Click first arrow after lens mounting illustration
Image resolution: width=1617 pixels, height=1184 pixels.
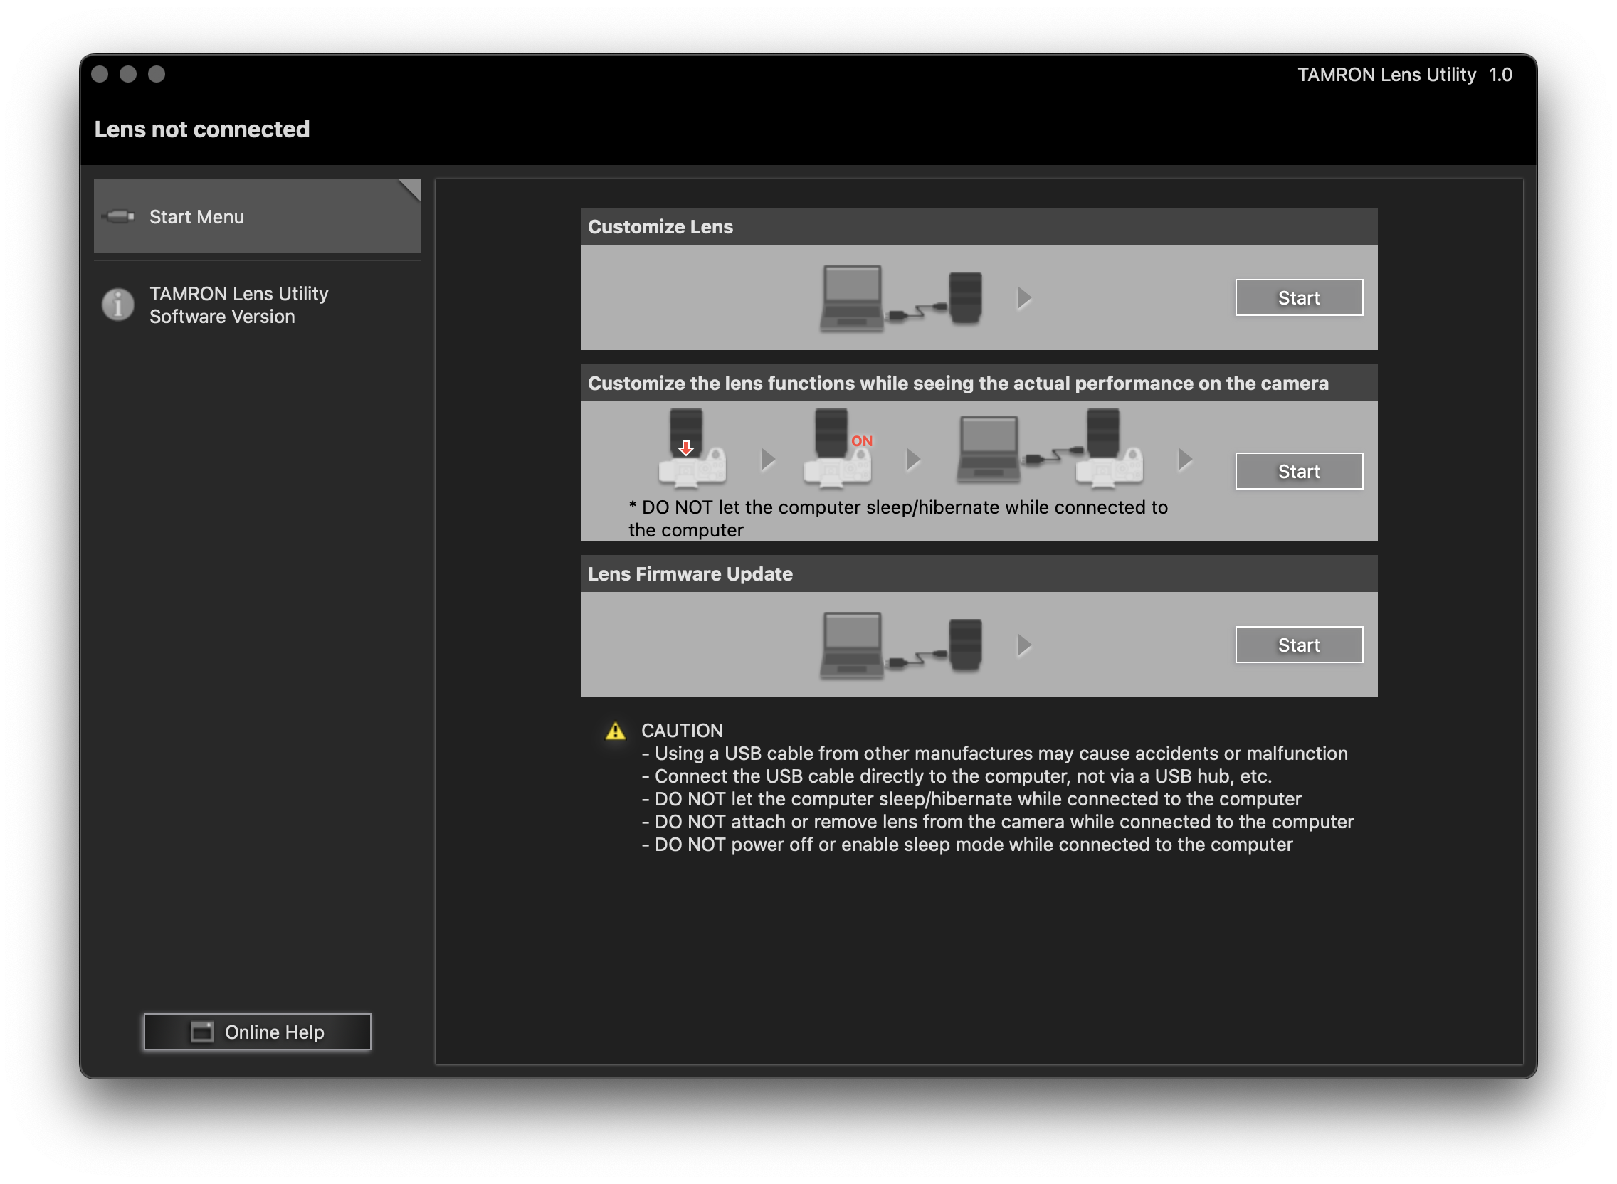tap(768, 460)
